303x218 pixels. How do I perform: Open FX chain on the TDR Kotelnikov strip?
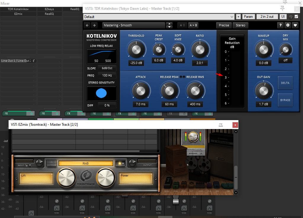coord(15,114)
